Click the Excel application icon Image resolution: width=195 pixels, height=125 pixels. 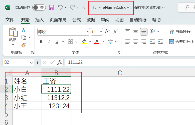[8, 7]
